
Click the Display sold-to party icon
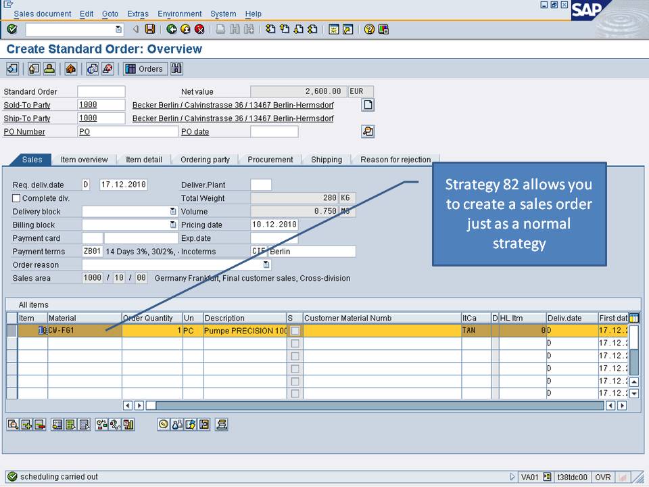point(49,69)
